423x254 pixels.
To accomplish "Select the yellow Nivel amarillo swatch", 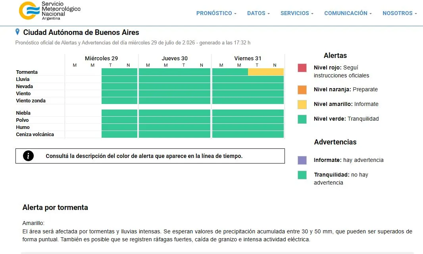I will coord(302,104).
